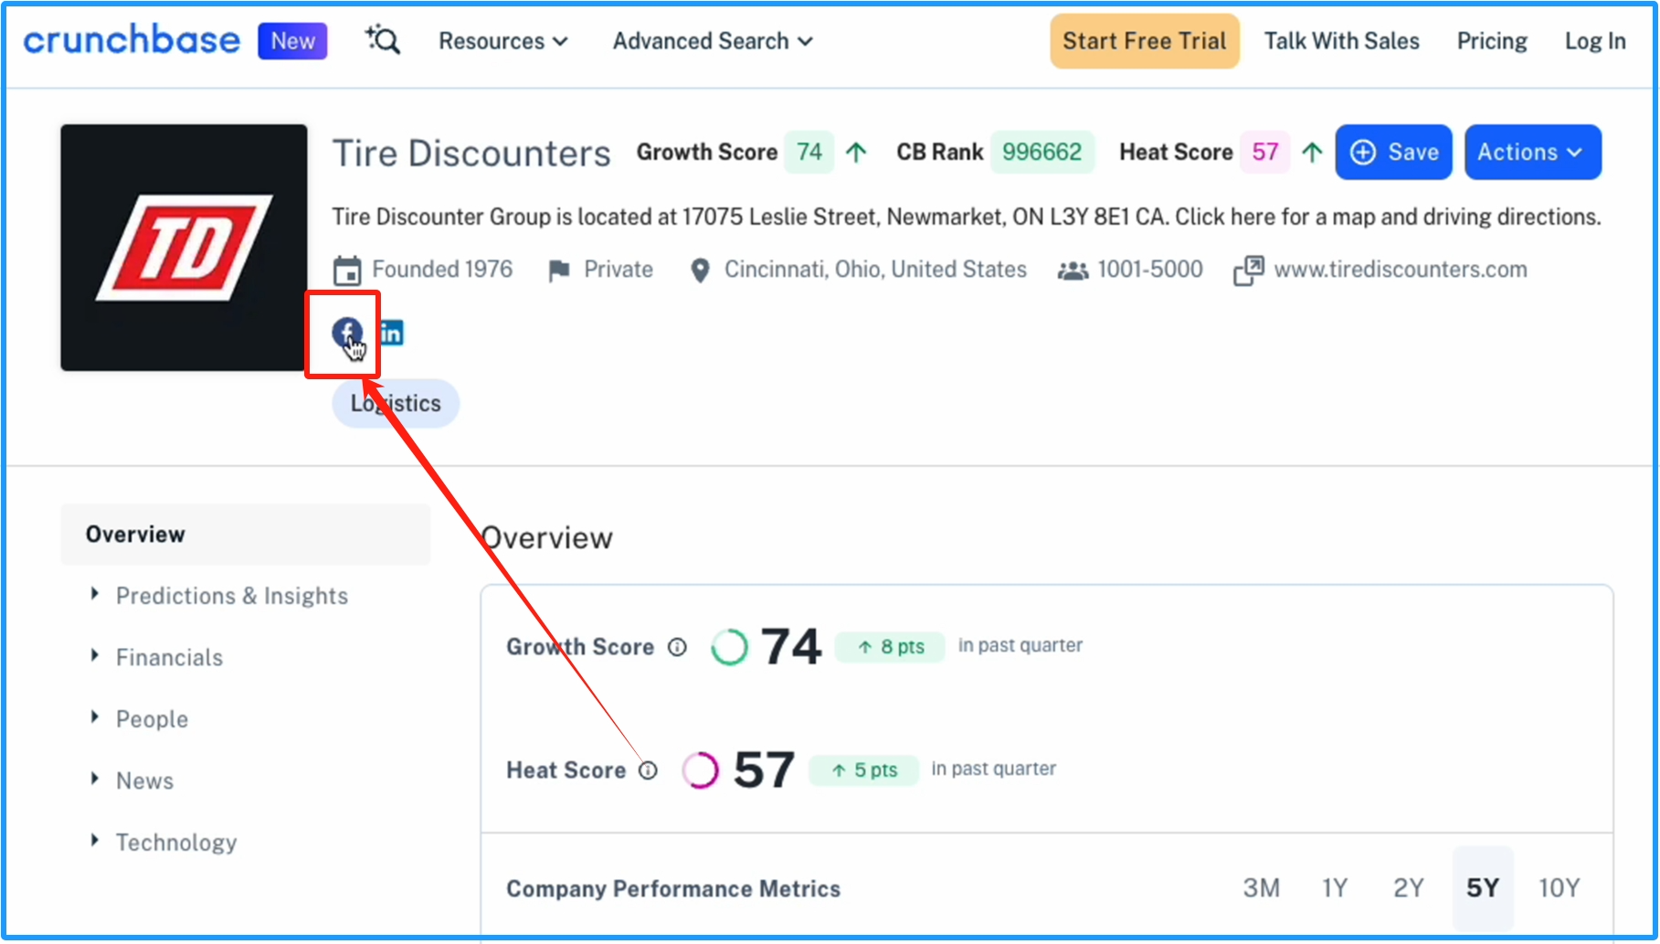Click the external link icon by website
The image size is (1660, 944).
[1249, 270]
